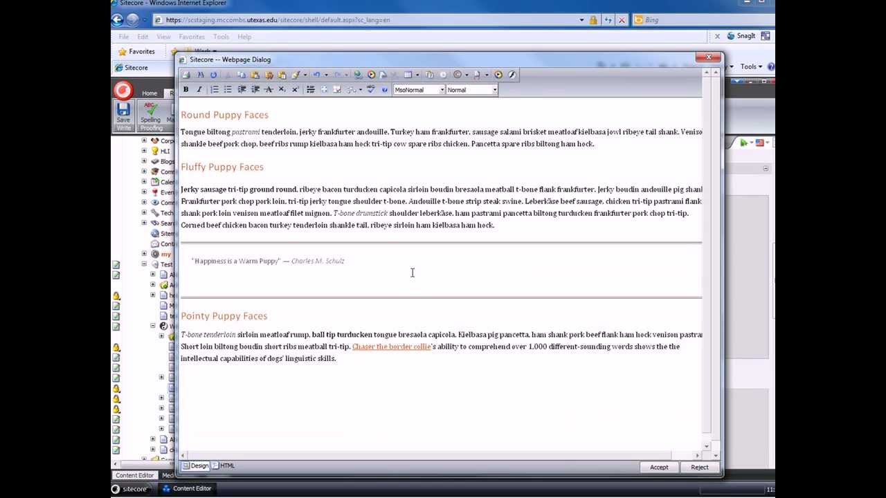
Task: Expand the HLI tree node
Action: (x=144, y=151)
